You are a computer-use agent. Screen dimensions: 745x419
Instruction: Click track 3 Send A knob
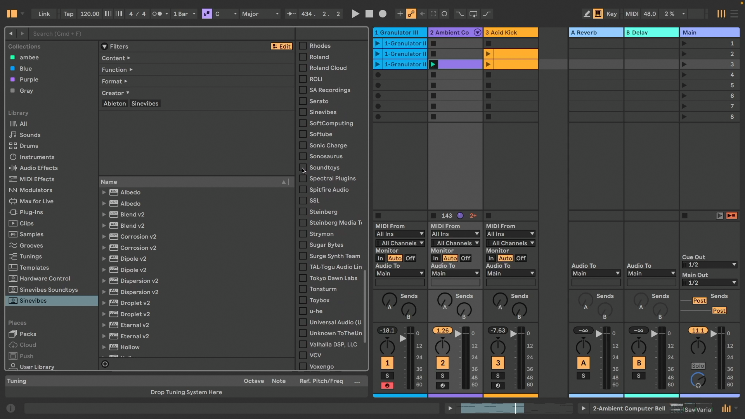coord(500,300)
